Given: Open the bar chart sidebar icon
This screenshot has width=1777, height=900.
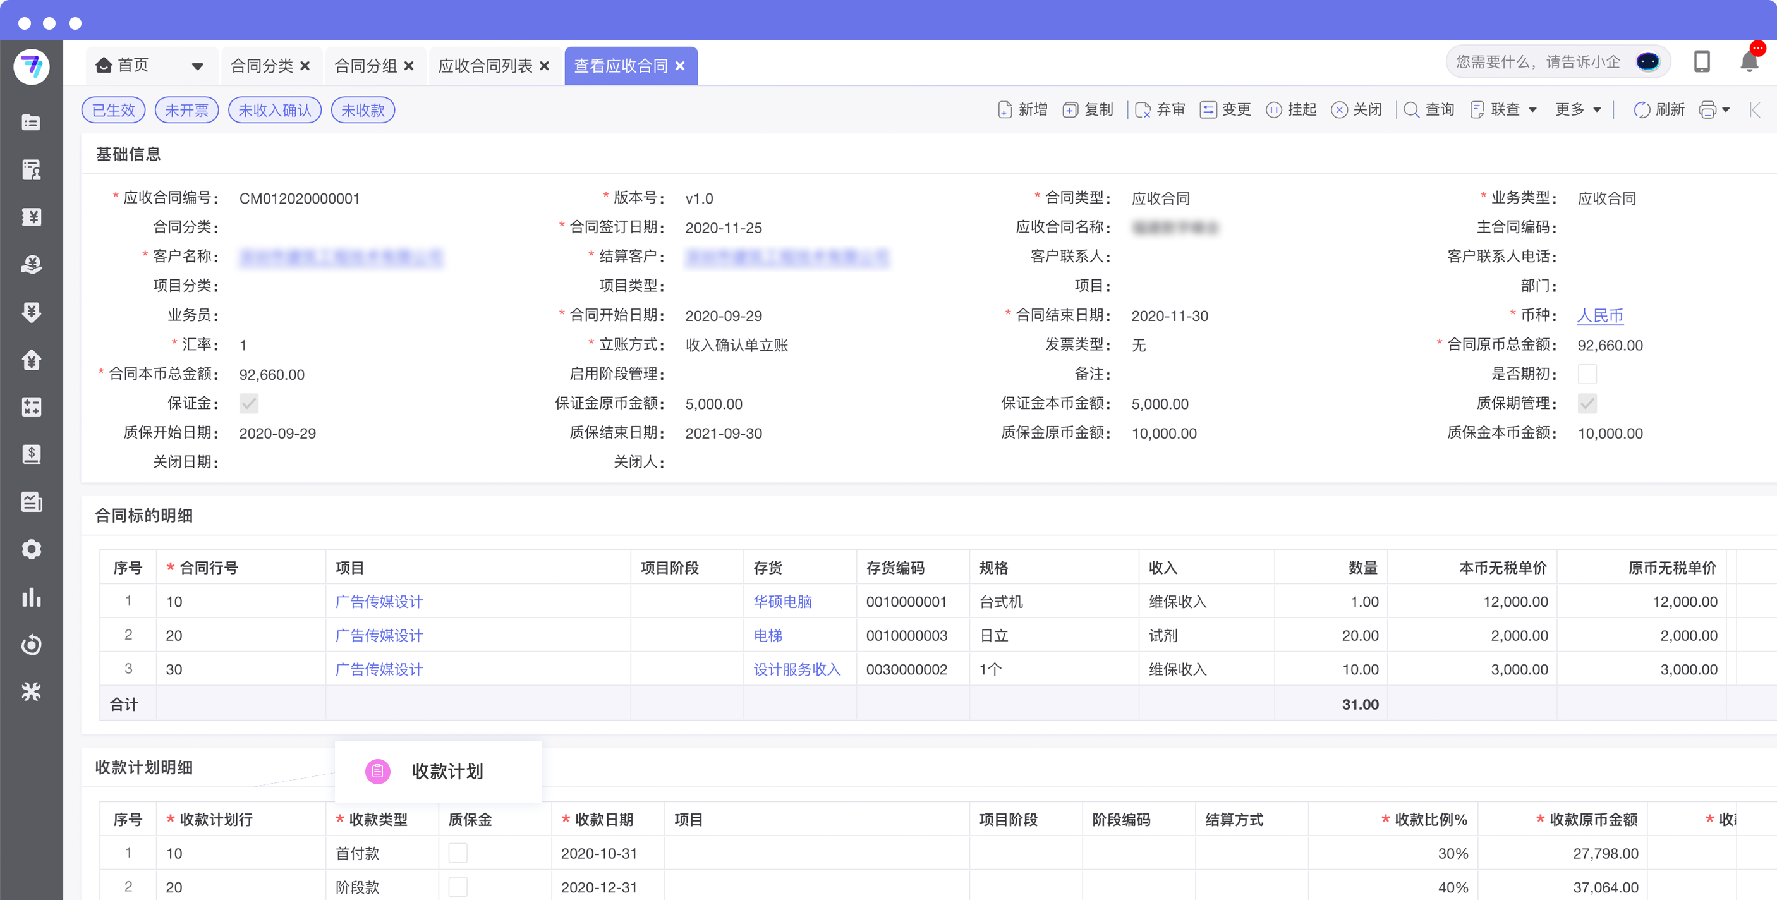Looking at the screenshot, I should 31,597.
